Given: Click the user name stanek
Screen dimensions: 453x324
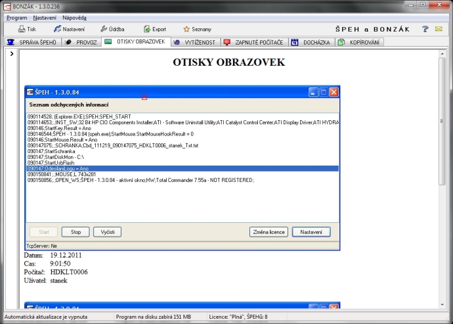Looking at the screenshot, I should 58,281.
